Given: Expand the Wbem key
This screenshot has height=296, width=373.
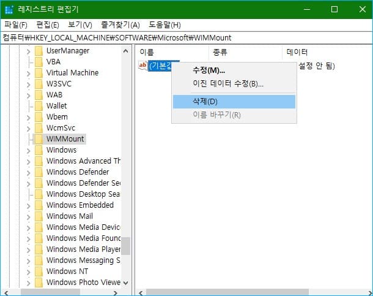Looking at the screenshot, I should pyautogui.click(x=29, y=117).
